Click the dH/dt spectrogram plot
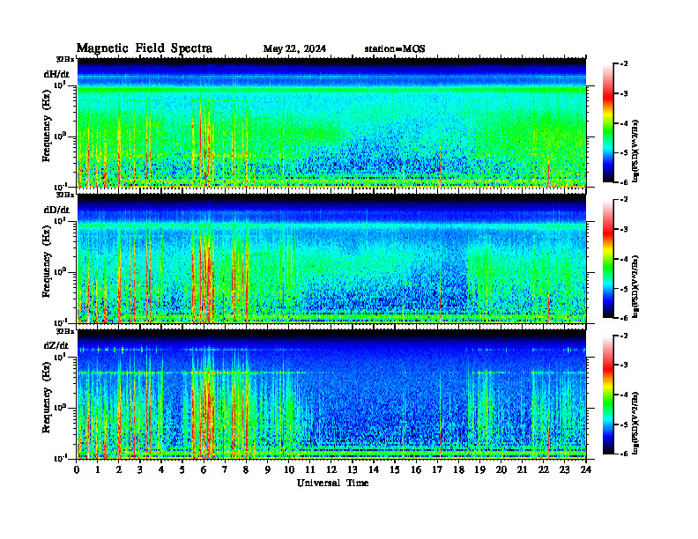The image size is (698, 539). click(331, 122)
